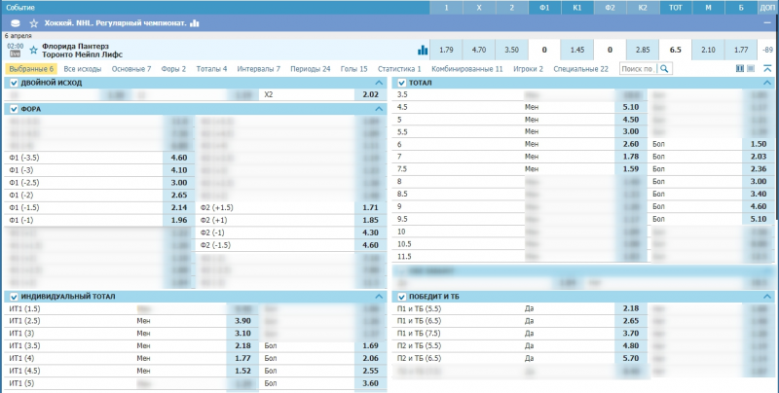The height and width of the screenshot is (393, 779).
Task: Switch to two-column layout view
Action: click(740, 69)
